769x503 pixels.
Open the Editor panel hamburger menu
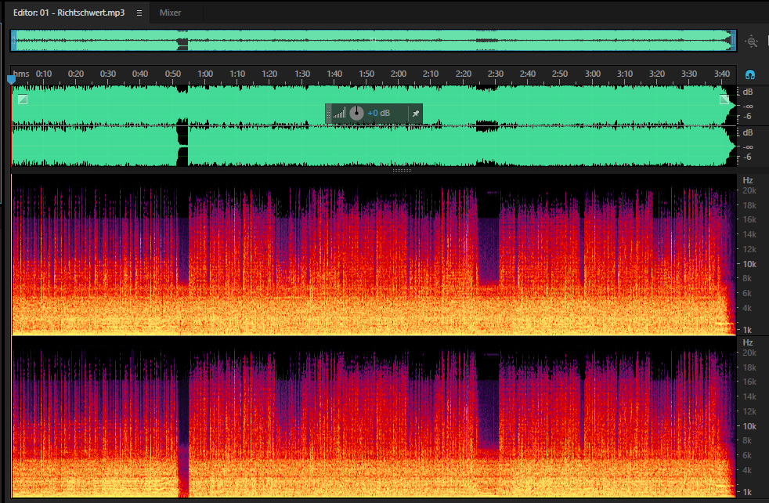coord(139,13)
